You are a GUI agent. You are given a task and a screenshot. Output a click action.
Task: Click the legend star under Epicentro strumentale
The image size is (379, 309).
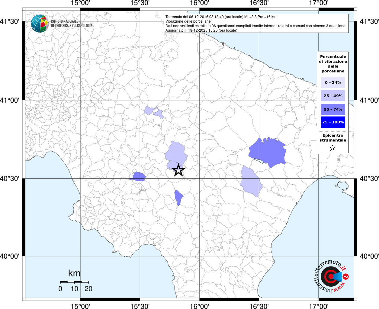[332, 148]
